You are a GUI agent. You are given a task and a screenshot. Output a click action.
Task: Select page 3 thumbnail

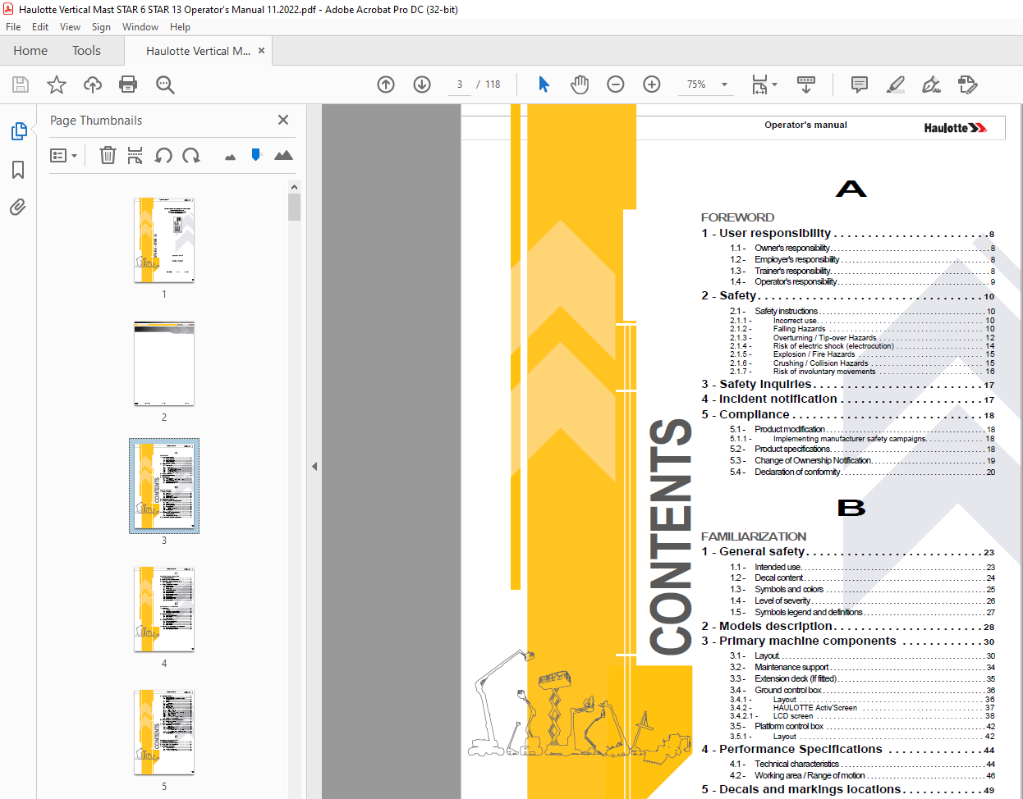(x=164, y=486)
